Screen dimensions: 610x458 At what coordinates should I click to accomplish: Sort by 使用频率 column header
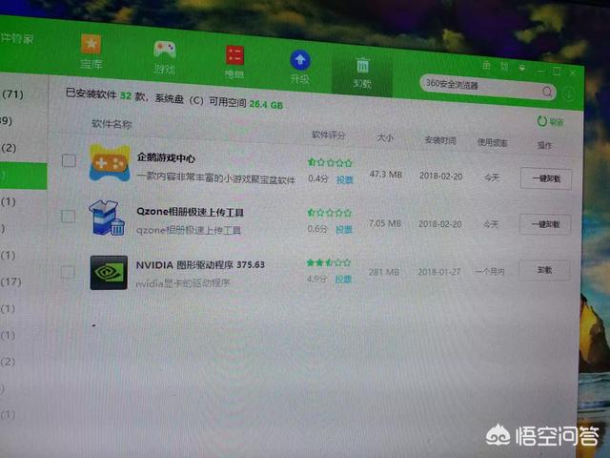(x=493, y=142)
